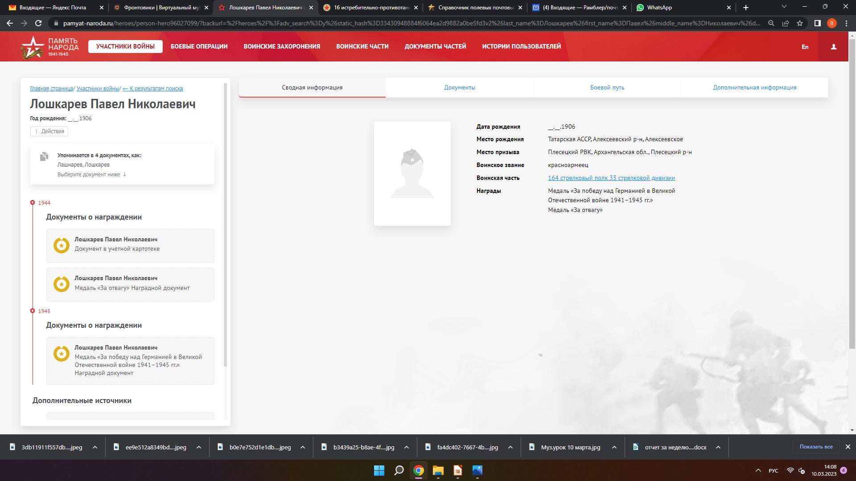
Task: Open the user profile icon
Action: 833,47
